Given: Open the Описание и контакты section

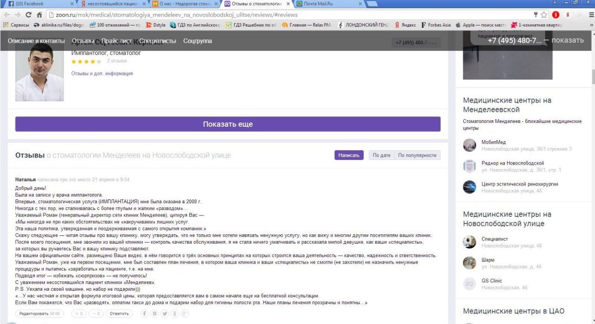Looking at the screenshot, I should (36, 40).
